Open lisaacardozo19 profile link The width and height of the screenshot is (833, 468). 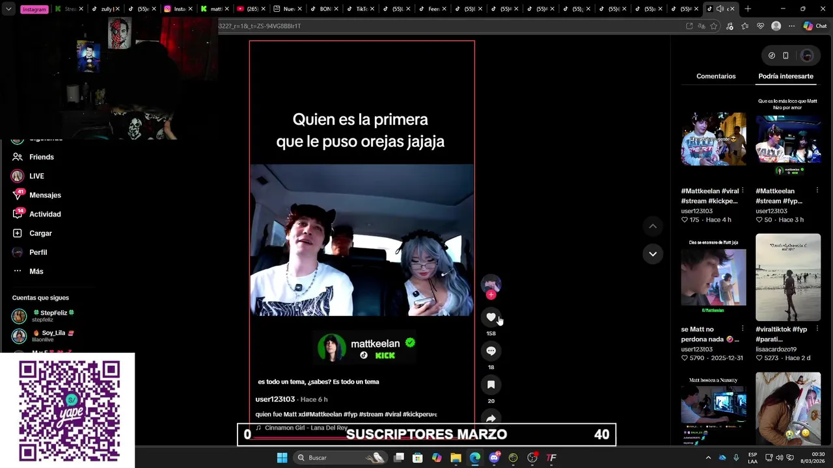(776, 349)
